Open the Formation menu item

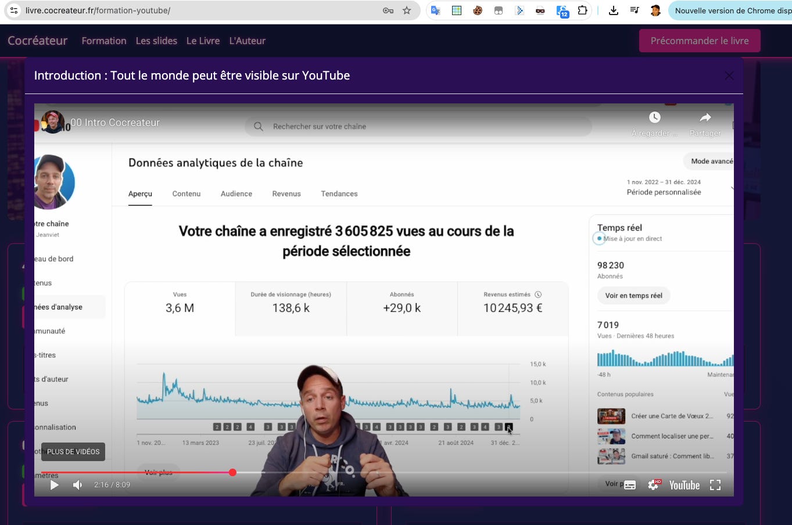tap(104, 41)
